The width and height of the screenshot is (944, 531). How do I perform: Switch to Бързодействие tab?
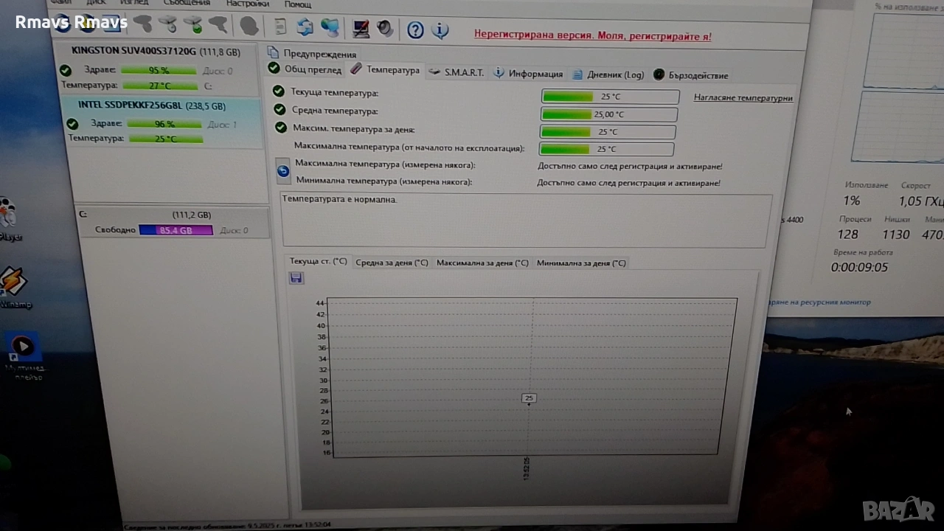tap(691, 75)
